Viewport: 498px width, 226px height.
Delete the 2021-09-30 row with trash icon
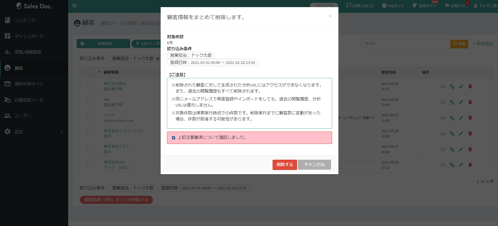[470, 86]
